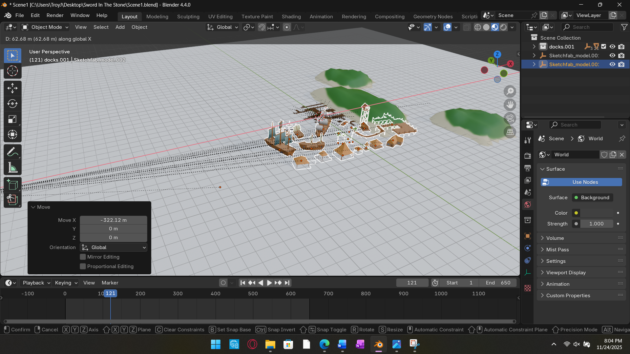This screenshot has width=630, height=354.
Task: Unlink the World datablock
Action: point(622,155)
